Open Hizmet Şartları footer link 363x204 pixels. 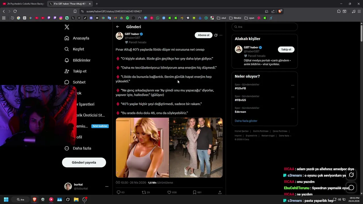pyautogui.click(x=242, y=131)
